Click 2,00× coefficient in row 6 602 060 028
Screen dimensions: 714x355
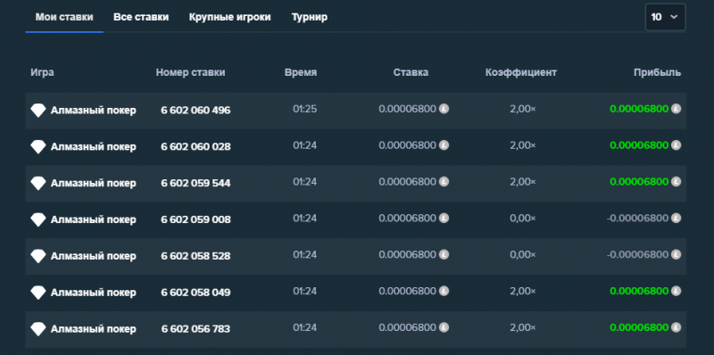tap(523, 145)
